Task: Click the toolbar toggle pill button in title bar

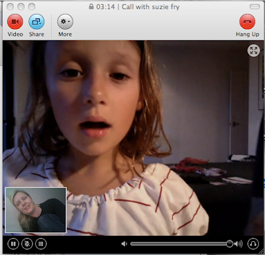Action: 254,7
